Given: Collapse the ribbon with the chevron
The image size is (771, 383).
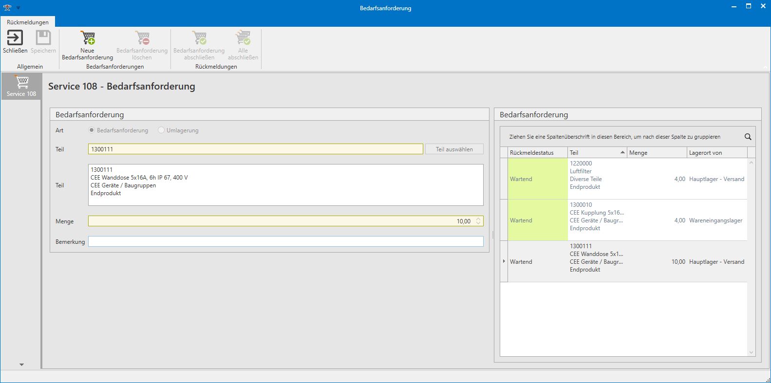Looking at the screenshot, I should 766,68.
